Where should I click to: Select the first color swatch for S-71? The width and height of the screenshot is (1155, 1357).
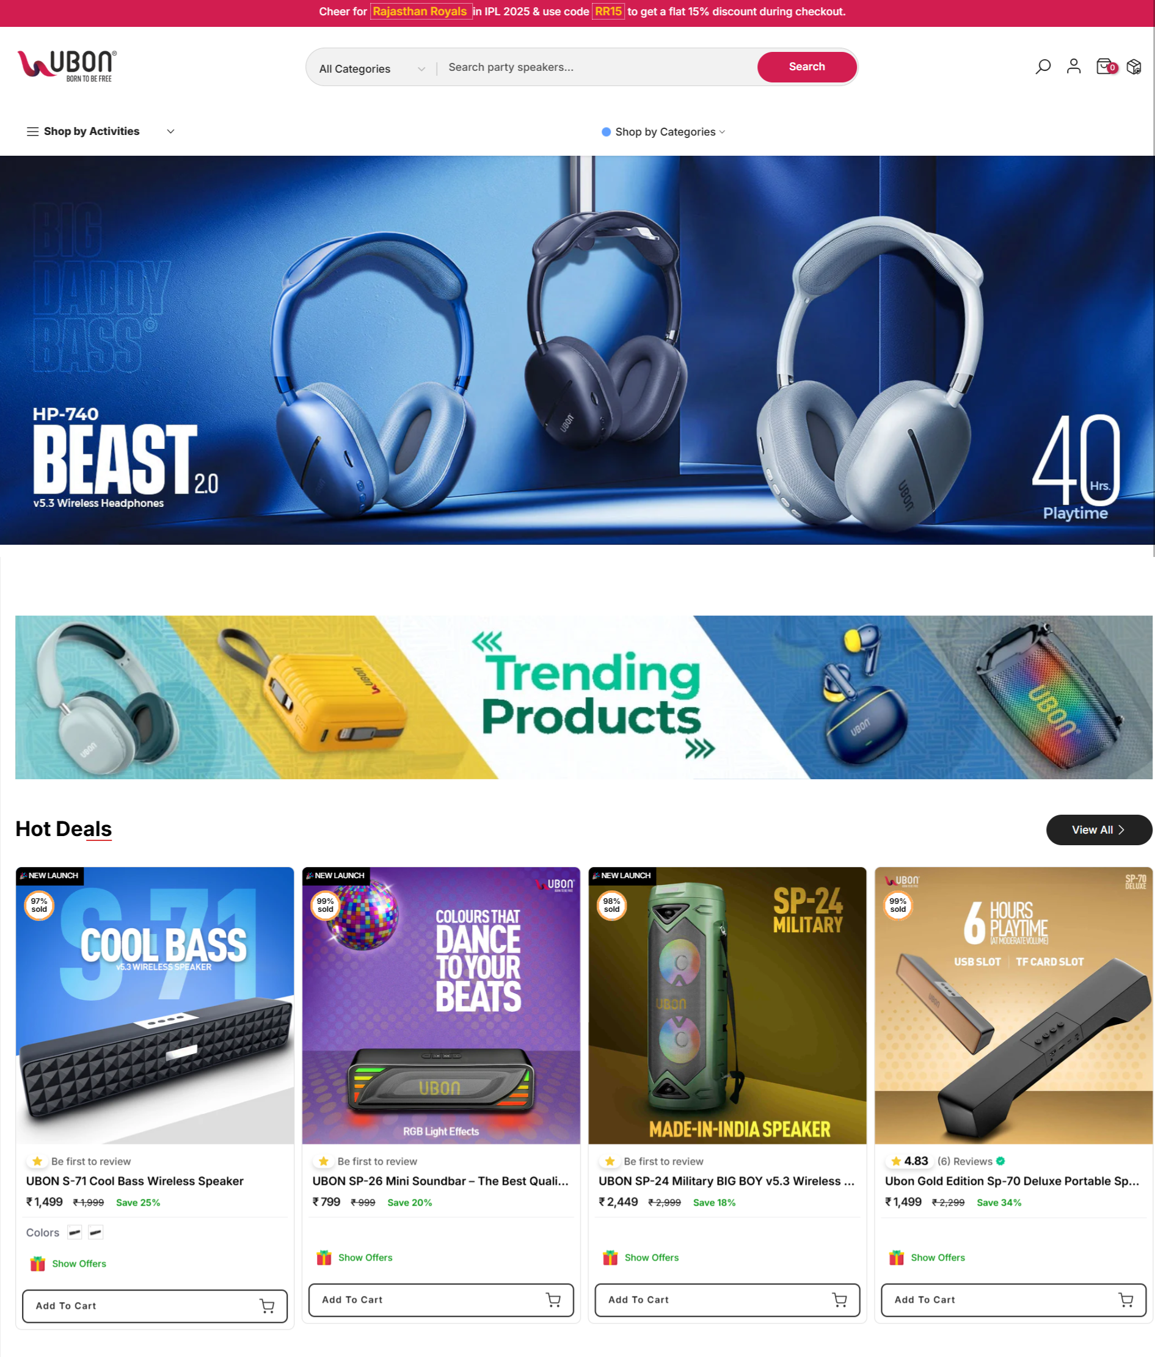[75, 1232]
